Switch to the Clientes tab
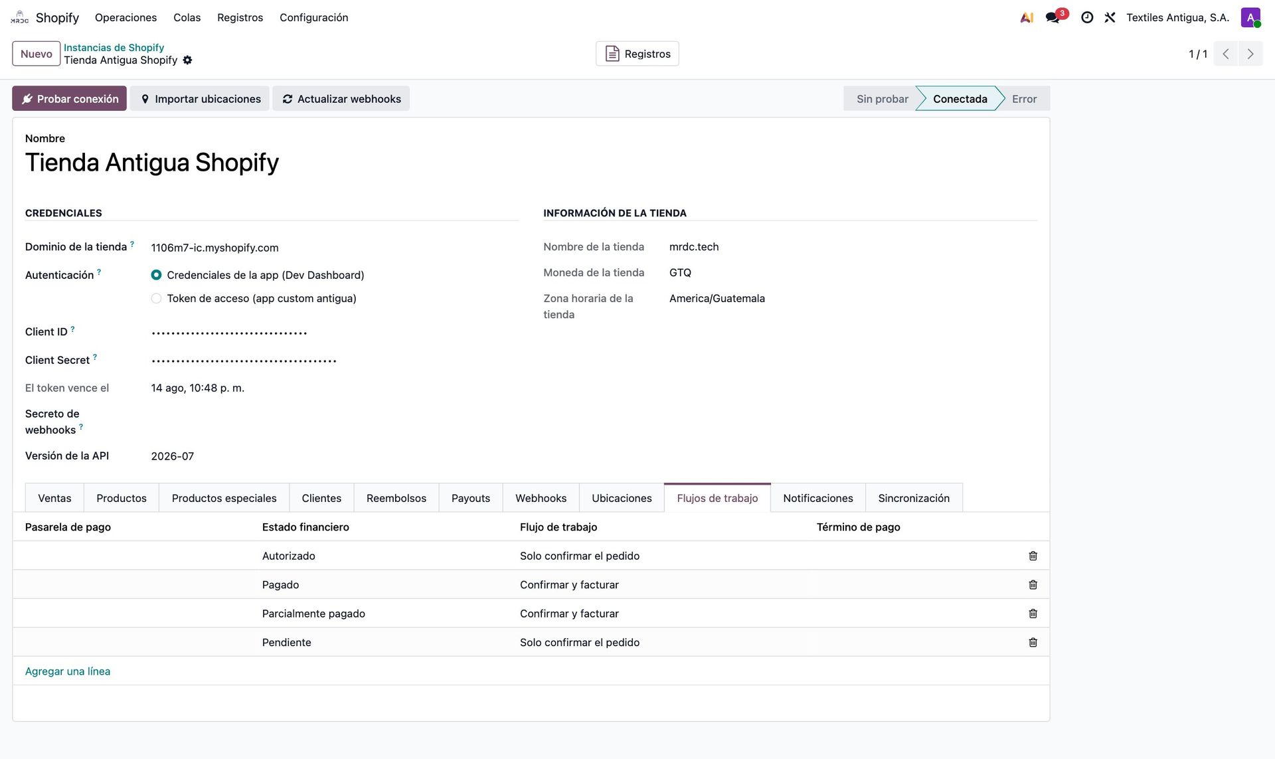 pyautogui.click(x=321, y=498)
